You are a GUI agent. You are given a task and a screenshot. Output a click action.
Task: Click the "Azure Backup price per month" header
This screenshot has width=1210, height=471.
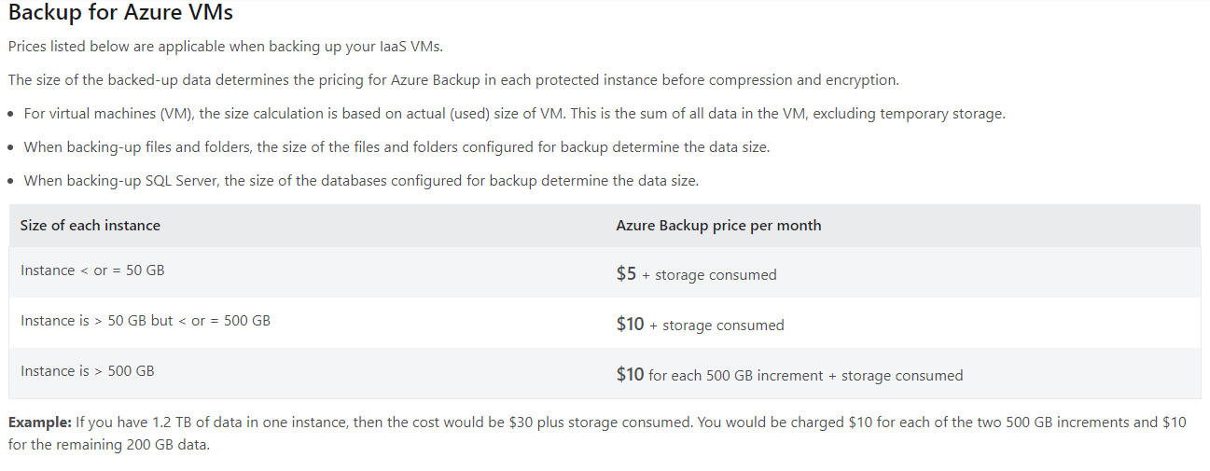pyautogui.click(x=718, y=226)
